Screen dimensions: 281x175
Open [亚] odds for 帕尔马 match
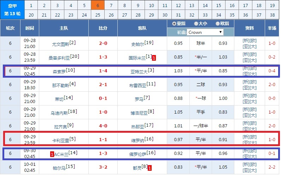pyautogui.click(x=246, y=171)
